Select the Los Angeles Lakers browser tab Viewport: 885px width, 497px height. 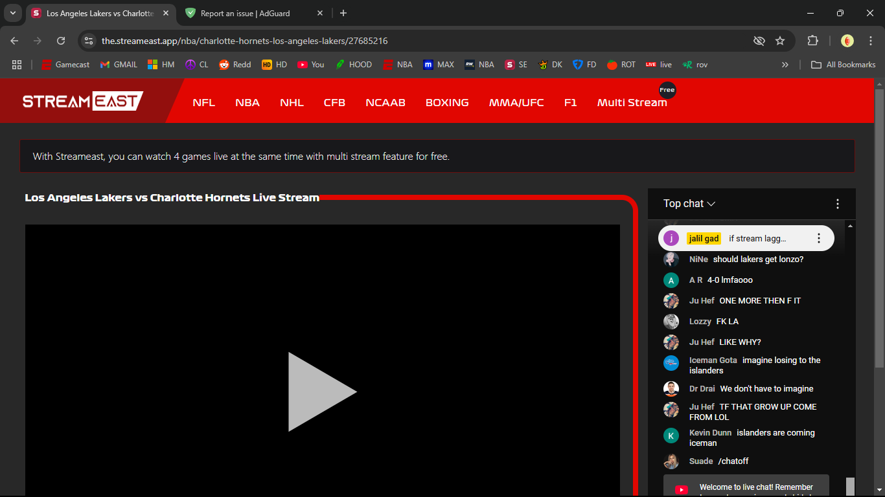tap(100, 13)
